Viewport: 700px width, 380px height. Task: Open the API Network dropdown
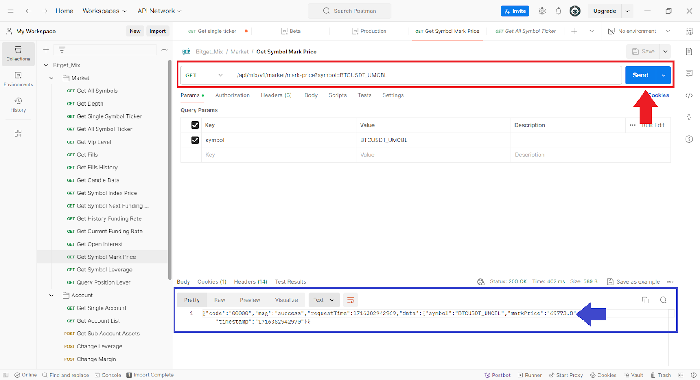159,11
